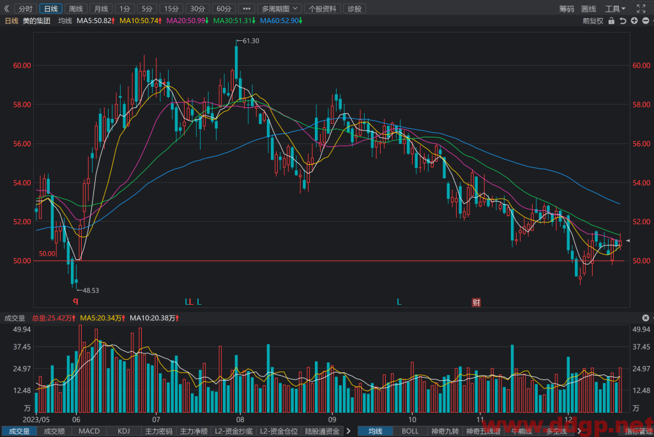Screen dimensions: 654x437
Task: Open 个股资料 stock information
Action: [x=323, y=9]
